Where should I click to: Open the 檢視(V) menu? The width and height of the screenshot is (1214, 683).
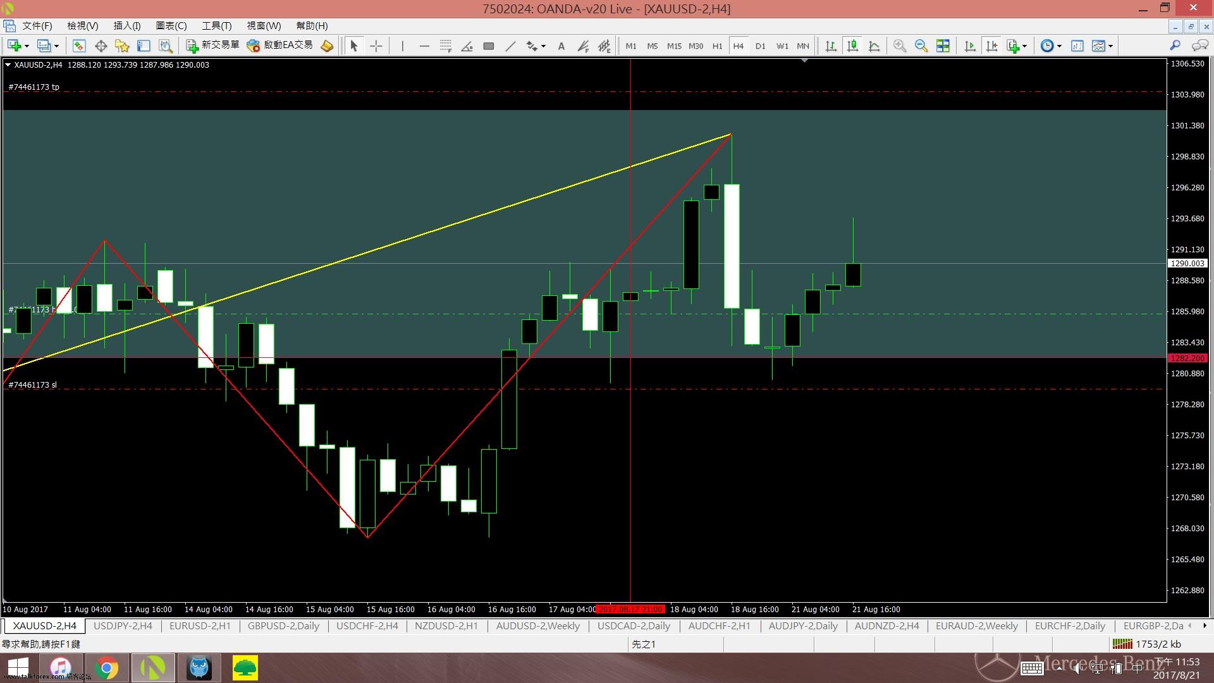83,26
